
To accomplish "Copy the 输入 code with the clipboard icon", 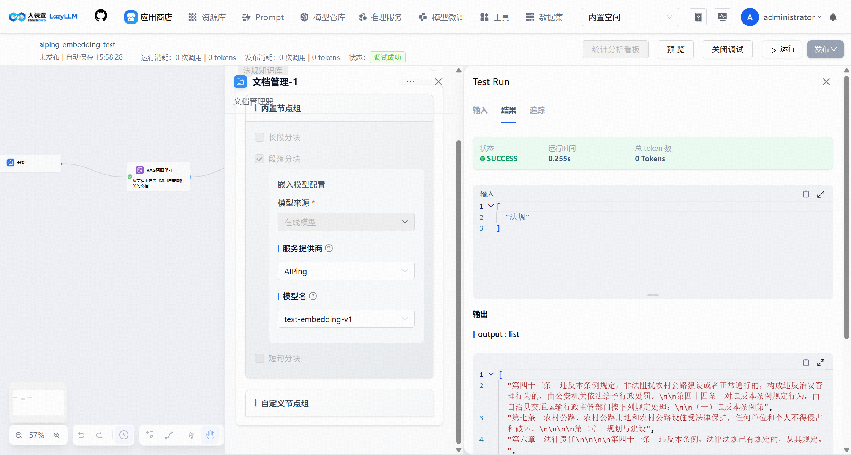I will (806, 194).
